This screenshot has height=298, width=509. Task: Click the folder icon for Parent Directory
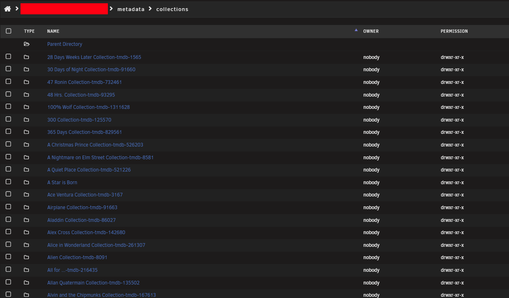tap(27, 44)
